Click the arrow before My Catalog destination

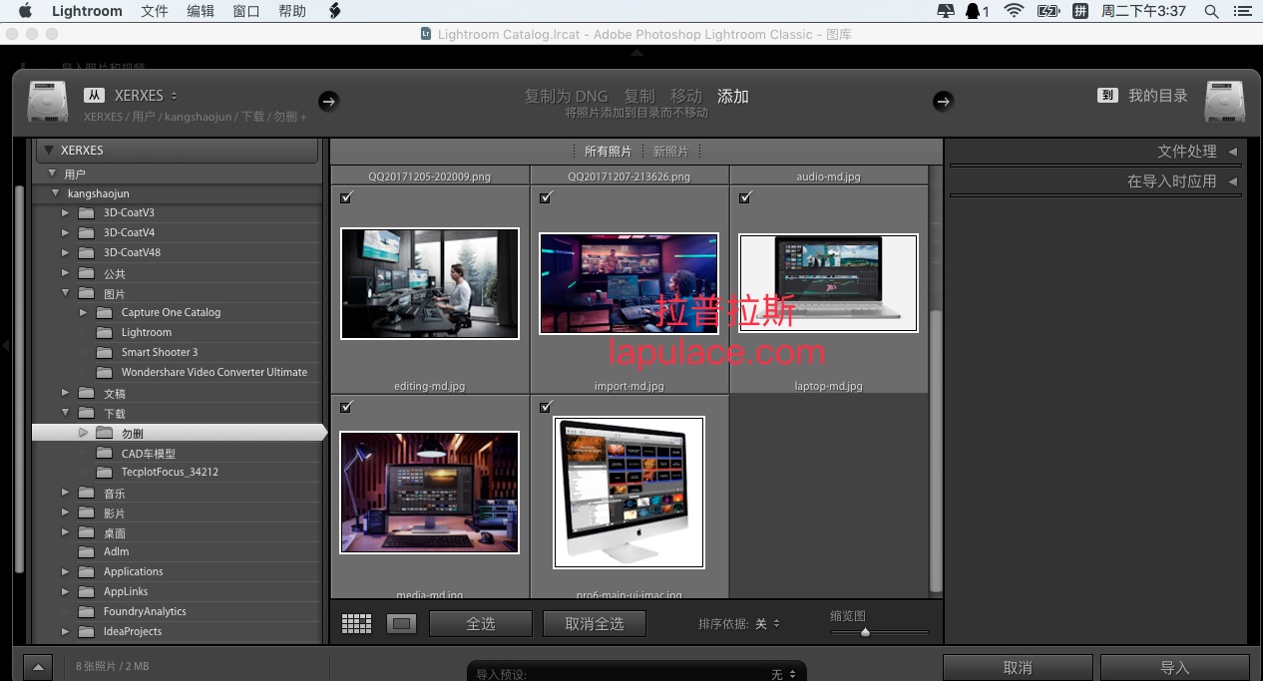pos(943,101)
